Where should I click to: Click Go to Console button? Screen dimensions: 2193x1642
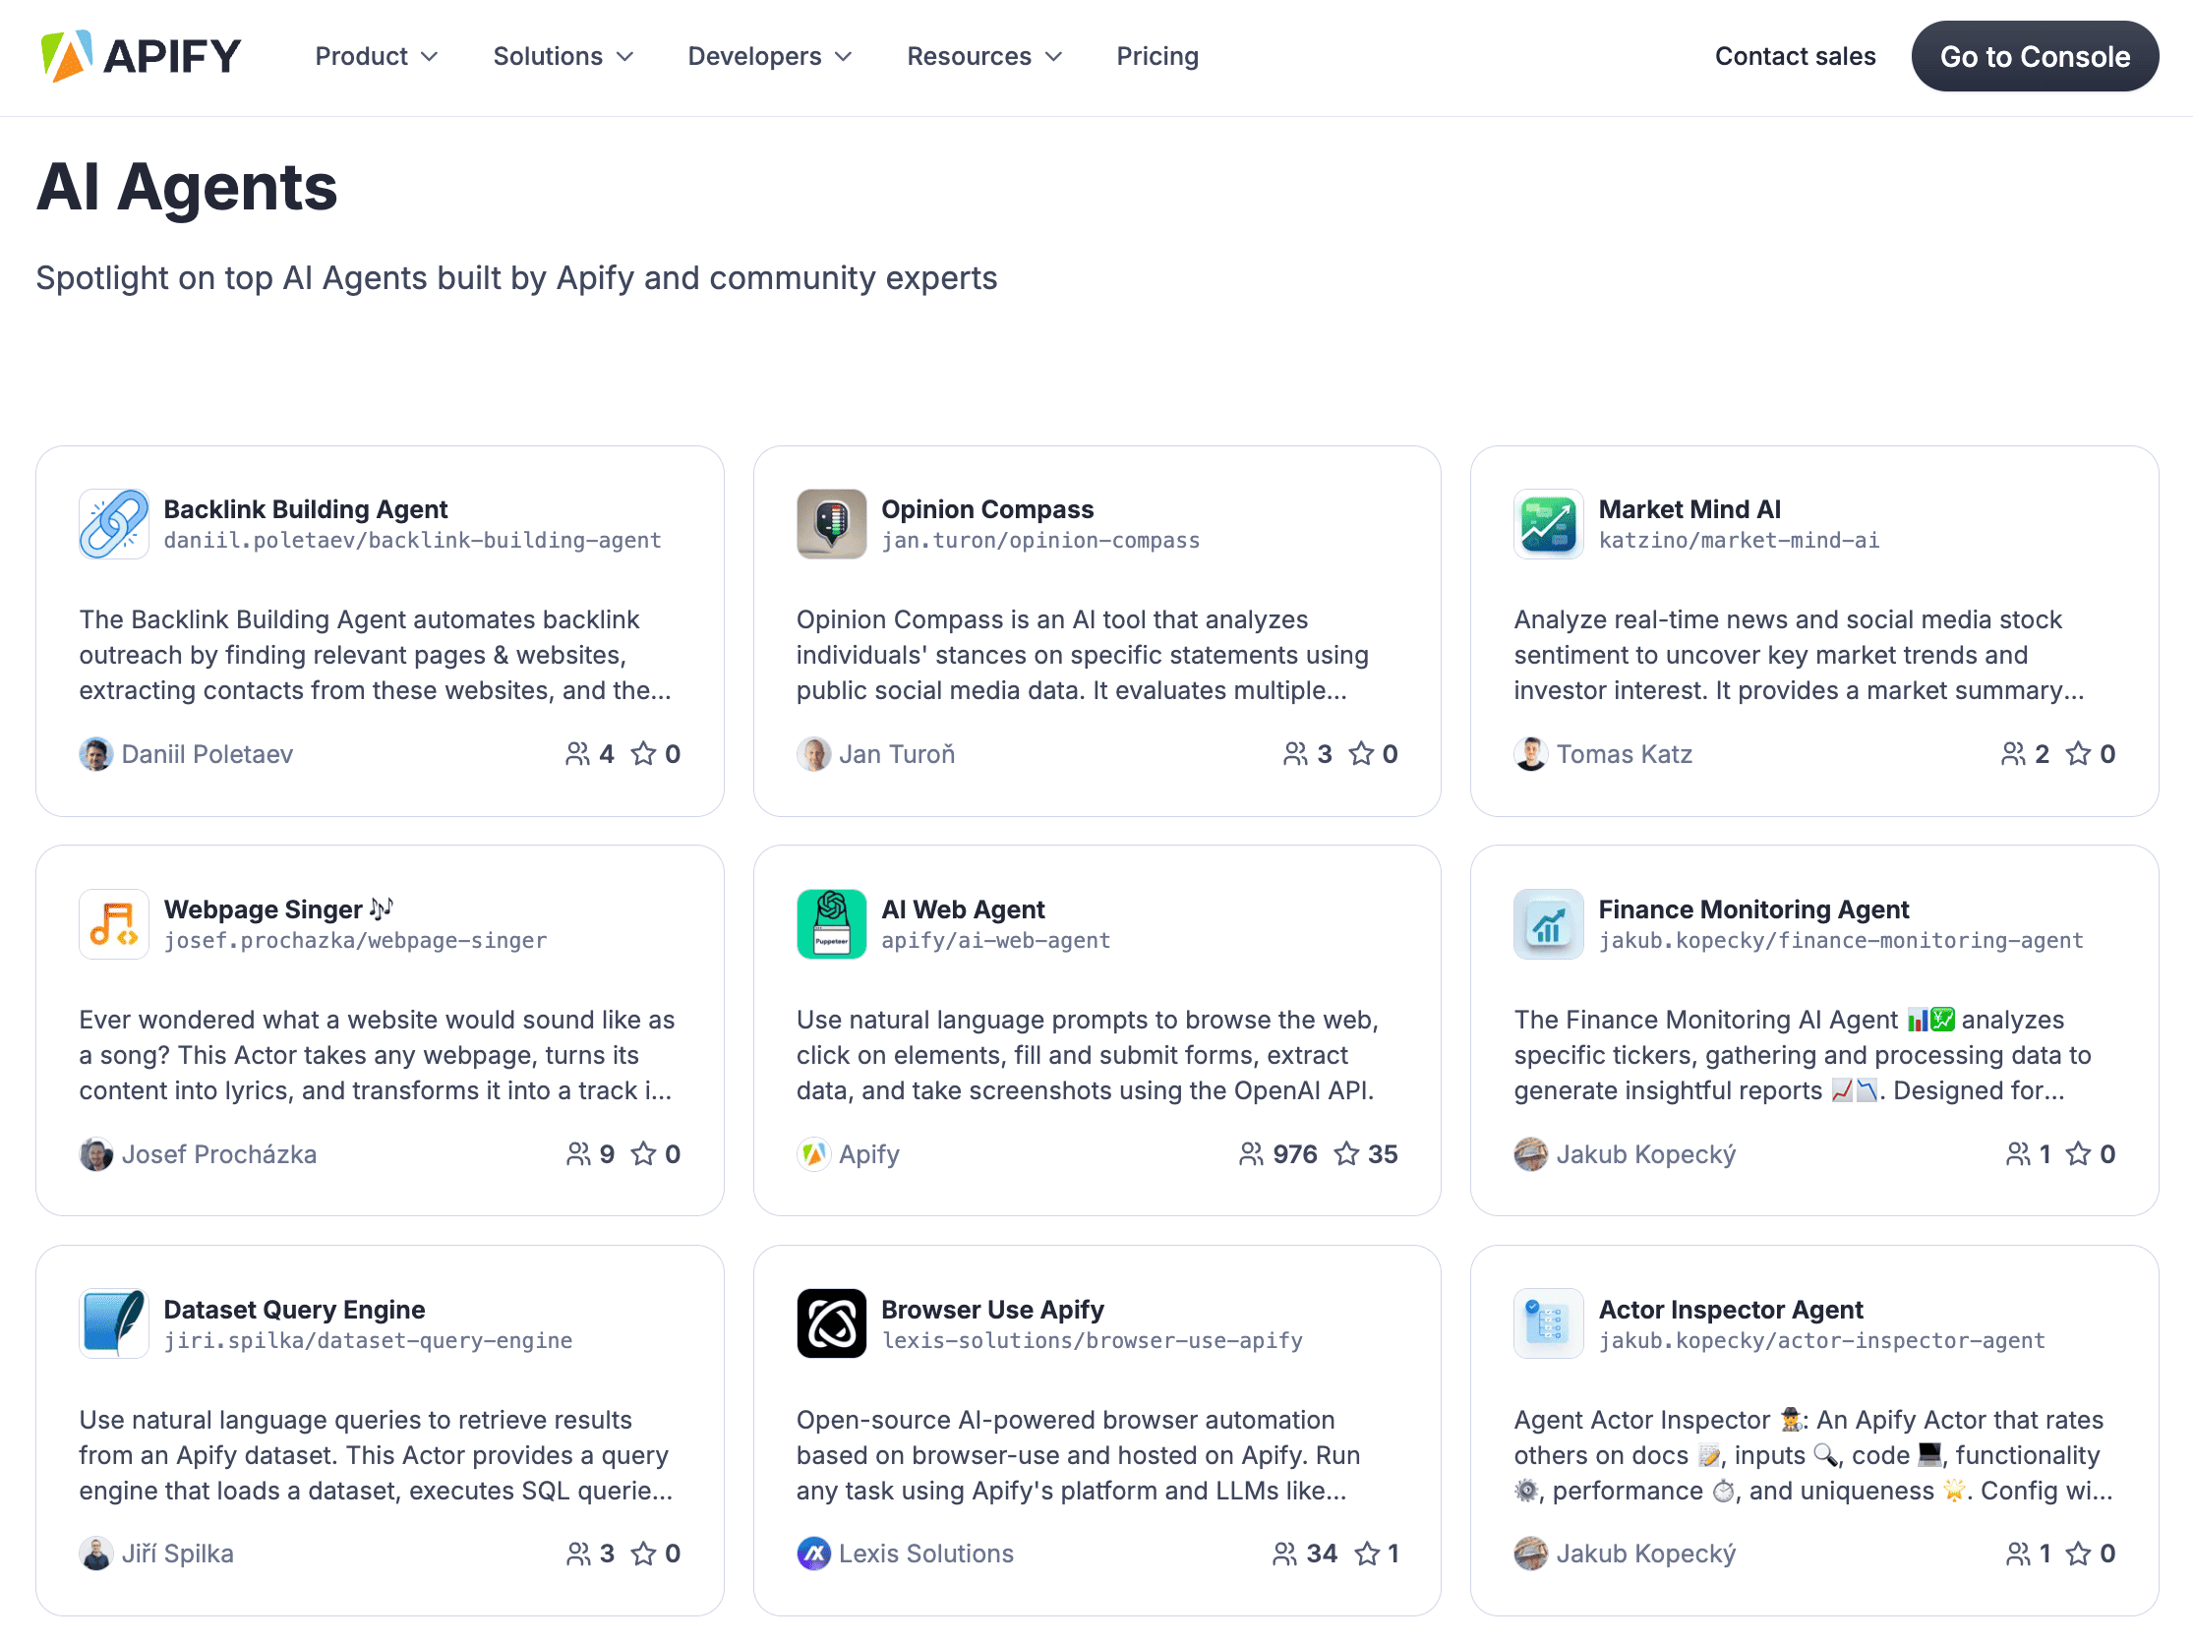click(2035, 55)
